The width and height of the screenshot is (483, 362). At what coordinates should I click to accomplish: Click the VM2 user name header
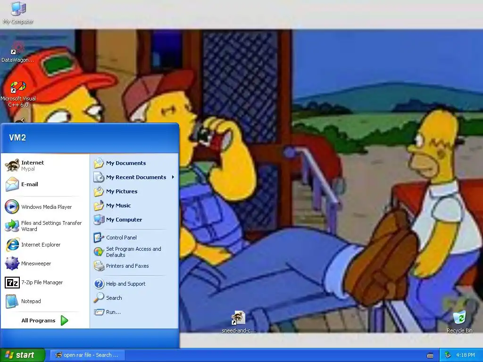click(17, 138)
